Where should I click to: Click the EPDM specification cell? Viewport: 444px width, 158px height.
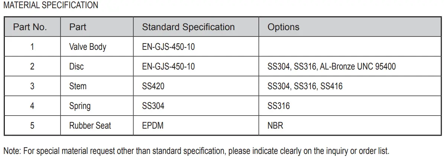coord(153,126)
